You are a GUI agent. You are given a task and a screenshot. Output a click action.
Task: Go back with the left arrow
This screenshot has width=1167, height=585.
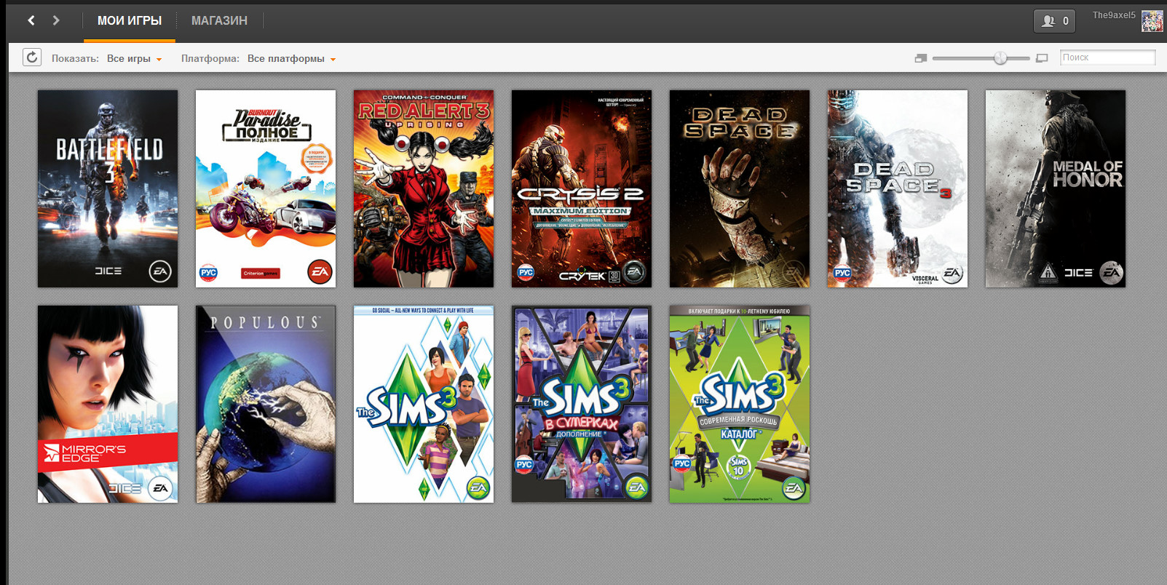click(x=31, y=20)
